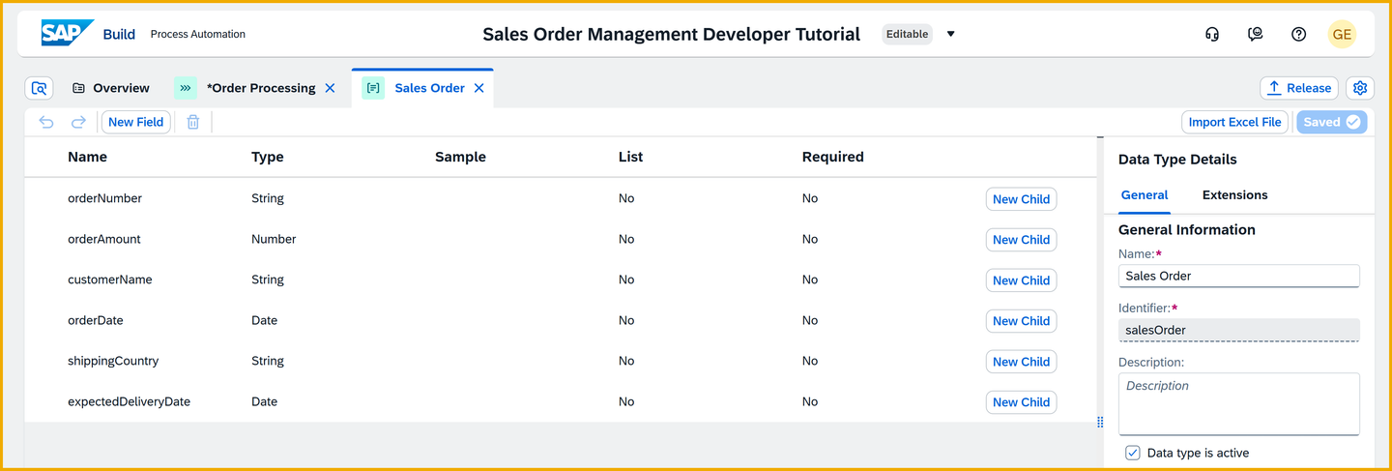
Task: Click the Description text area
Action: point(1239,404)
